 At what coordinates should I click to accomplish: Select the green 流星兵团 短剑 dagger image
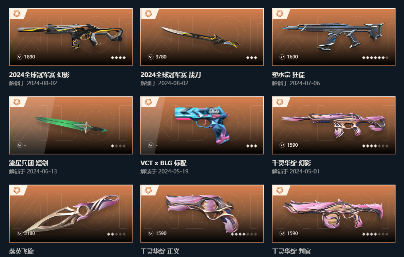point(71,125)
